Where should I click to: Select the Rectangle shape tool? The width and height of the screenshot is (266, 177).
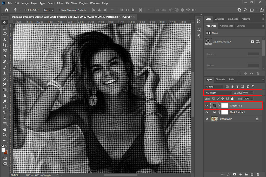[x=5, y=124]
